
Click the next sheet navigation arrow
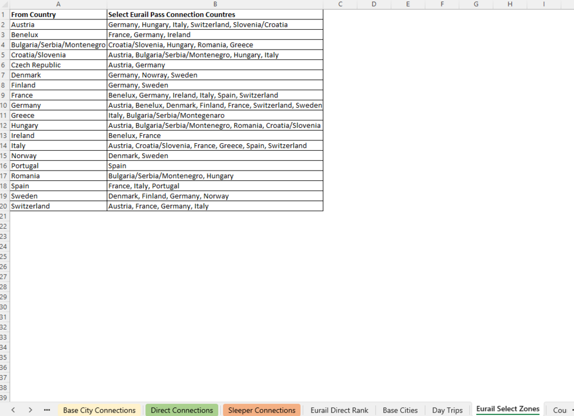(x=30, y=410)
